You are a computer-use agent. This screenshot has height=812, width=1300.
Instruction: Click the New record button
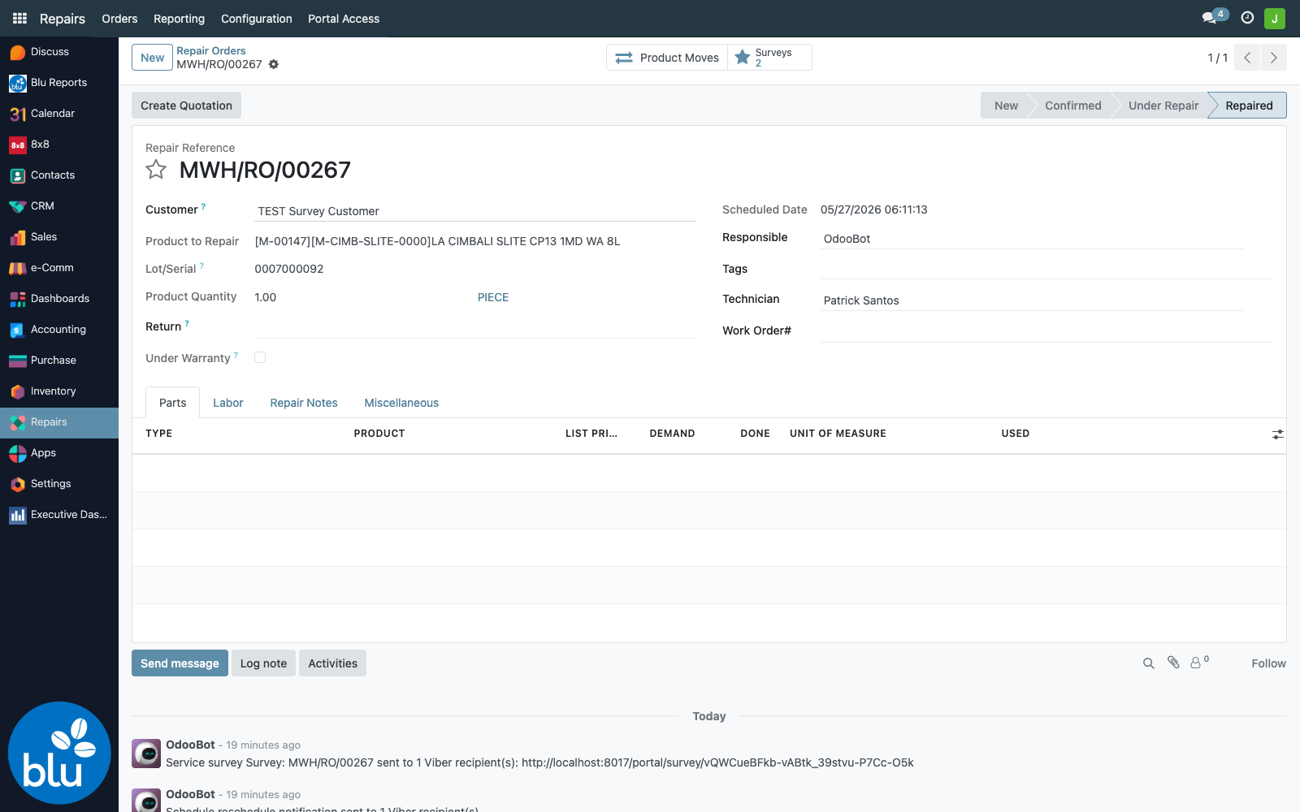(x=152, y=58)
